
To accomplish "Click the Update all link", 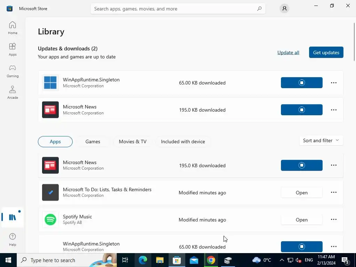I will (288, 52).
